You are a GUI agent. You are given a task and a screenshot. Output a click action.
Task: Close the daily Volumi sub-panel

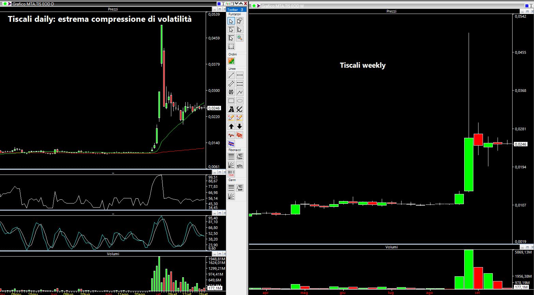click(x=224, y=254)
